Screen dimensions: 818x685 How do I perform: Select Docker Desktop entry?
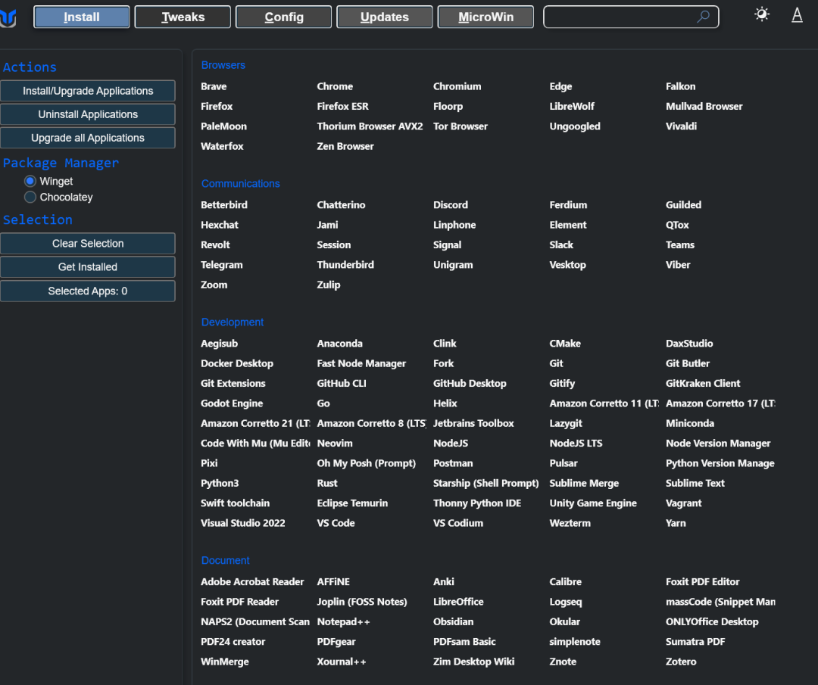(x=237, y=363)
